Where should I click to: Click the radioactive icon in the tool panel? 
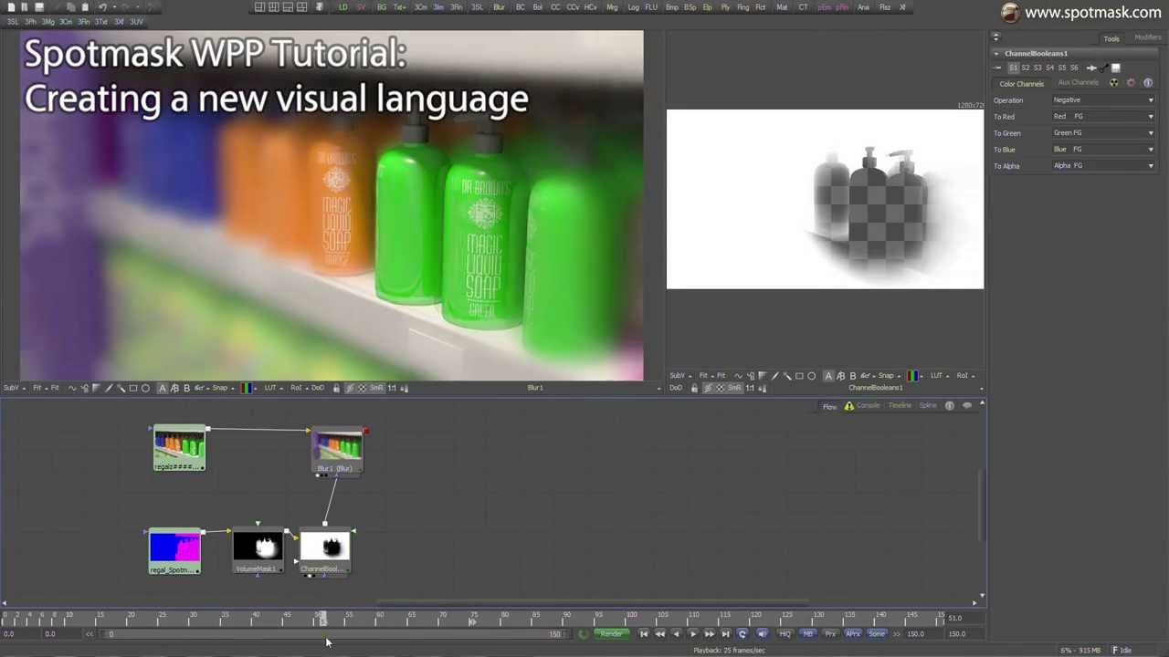click(x=1113, y=83)
